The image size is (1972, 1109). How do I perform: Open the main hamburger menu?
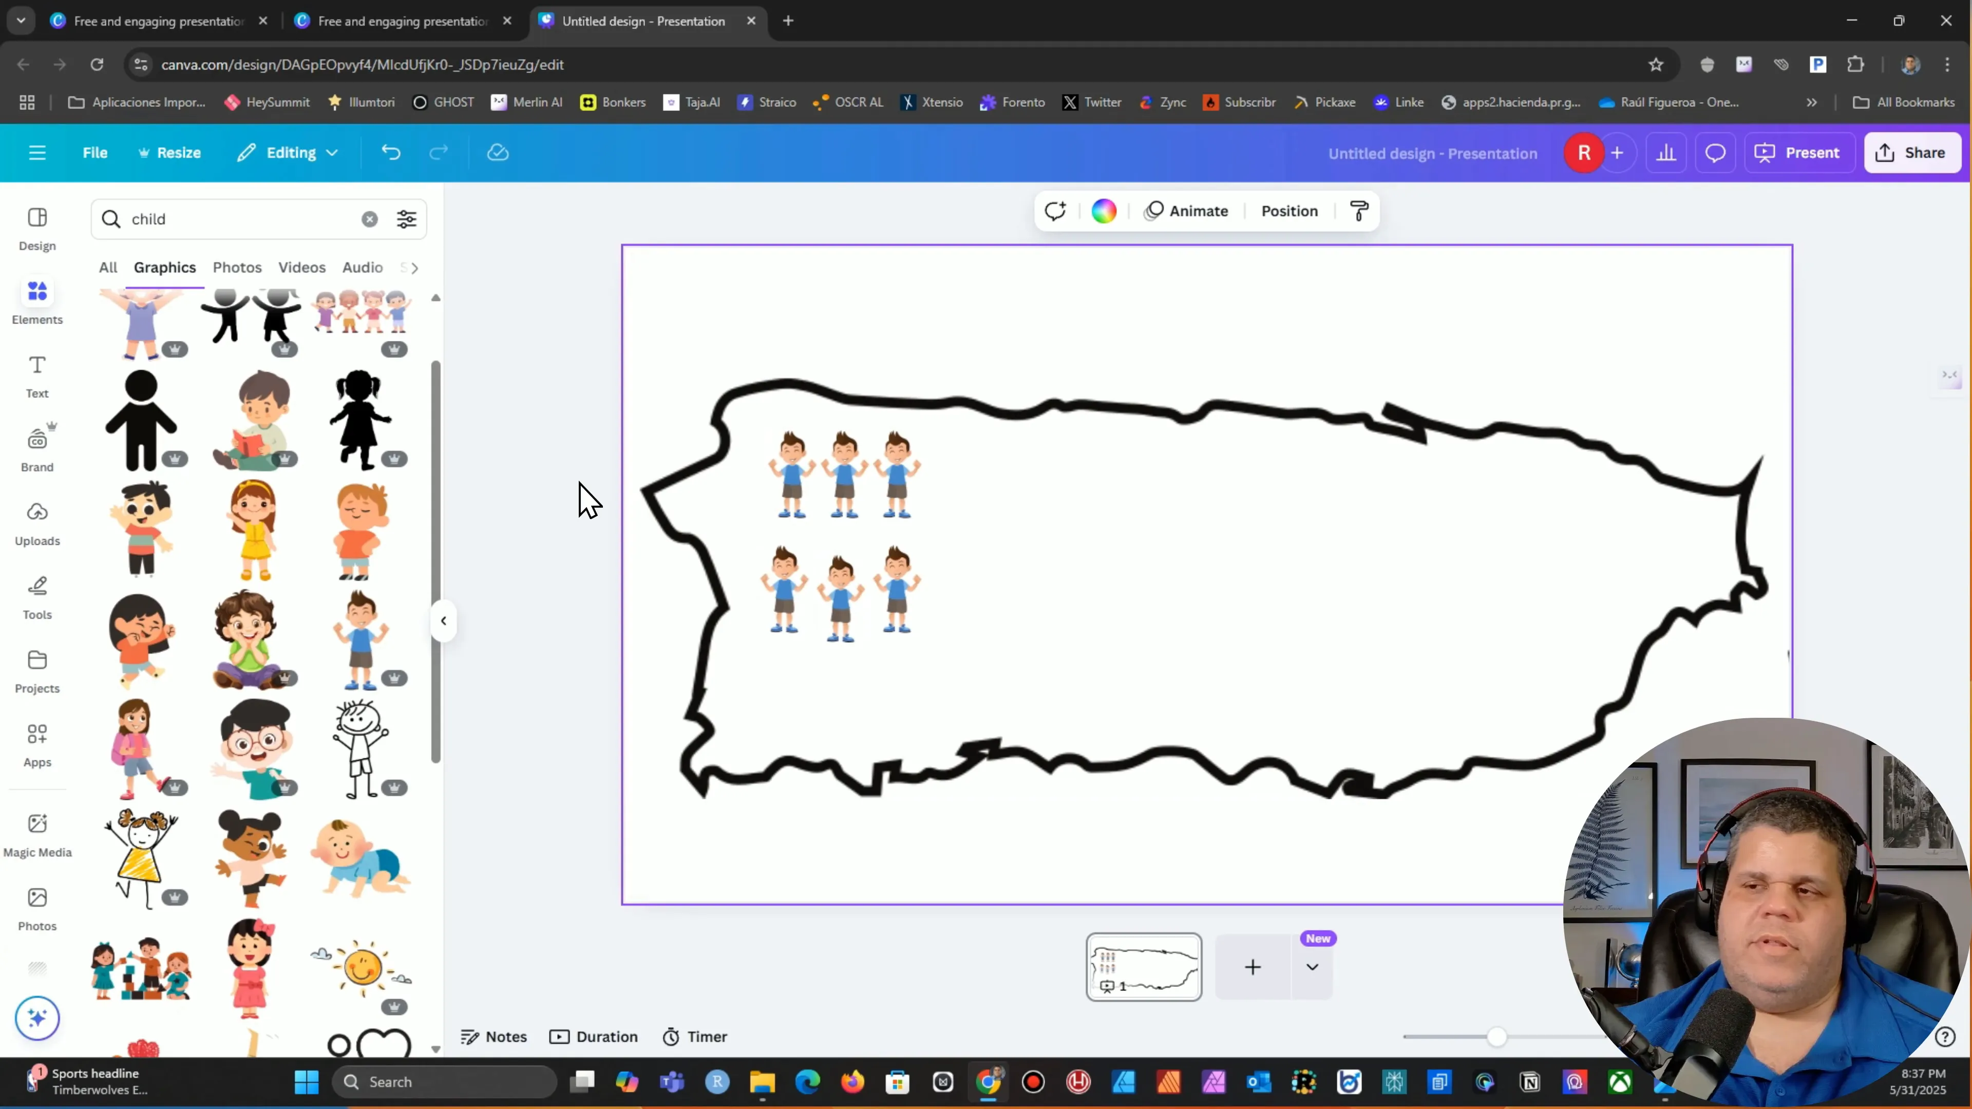[x=37, y=152]
